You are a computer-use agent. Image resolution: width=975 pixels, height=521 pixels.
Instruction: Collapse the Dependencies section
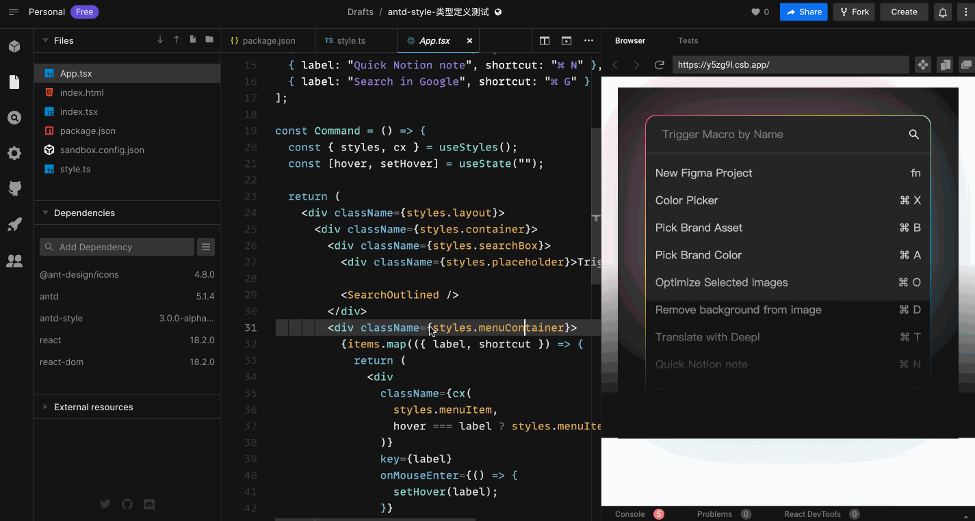45,213
